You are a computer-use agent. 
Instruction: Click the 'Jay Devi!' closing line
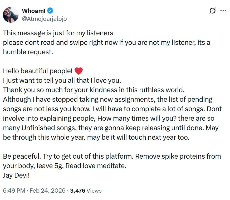click(16, 175)
